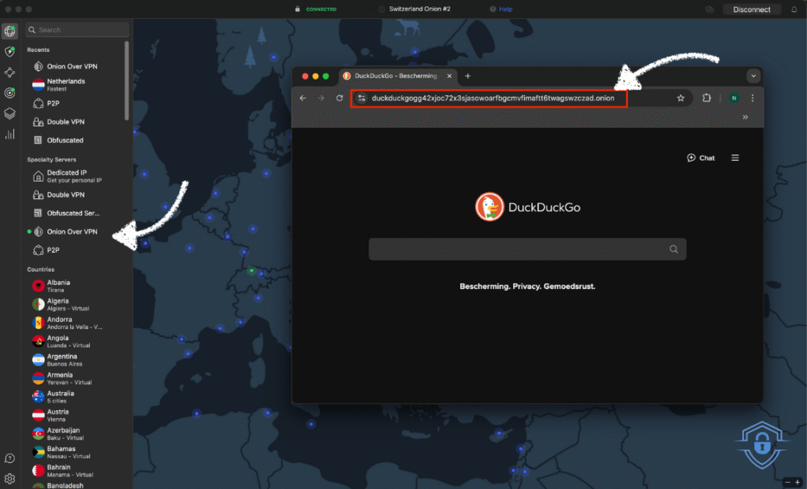
Task: Zoom out the map with minus button
Action: point(788,483)
